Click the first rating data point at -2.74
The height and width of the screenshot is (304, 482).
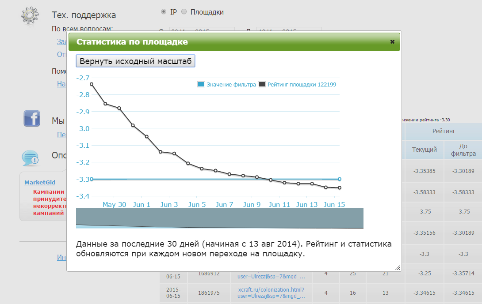coord(91,84)
